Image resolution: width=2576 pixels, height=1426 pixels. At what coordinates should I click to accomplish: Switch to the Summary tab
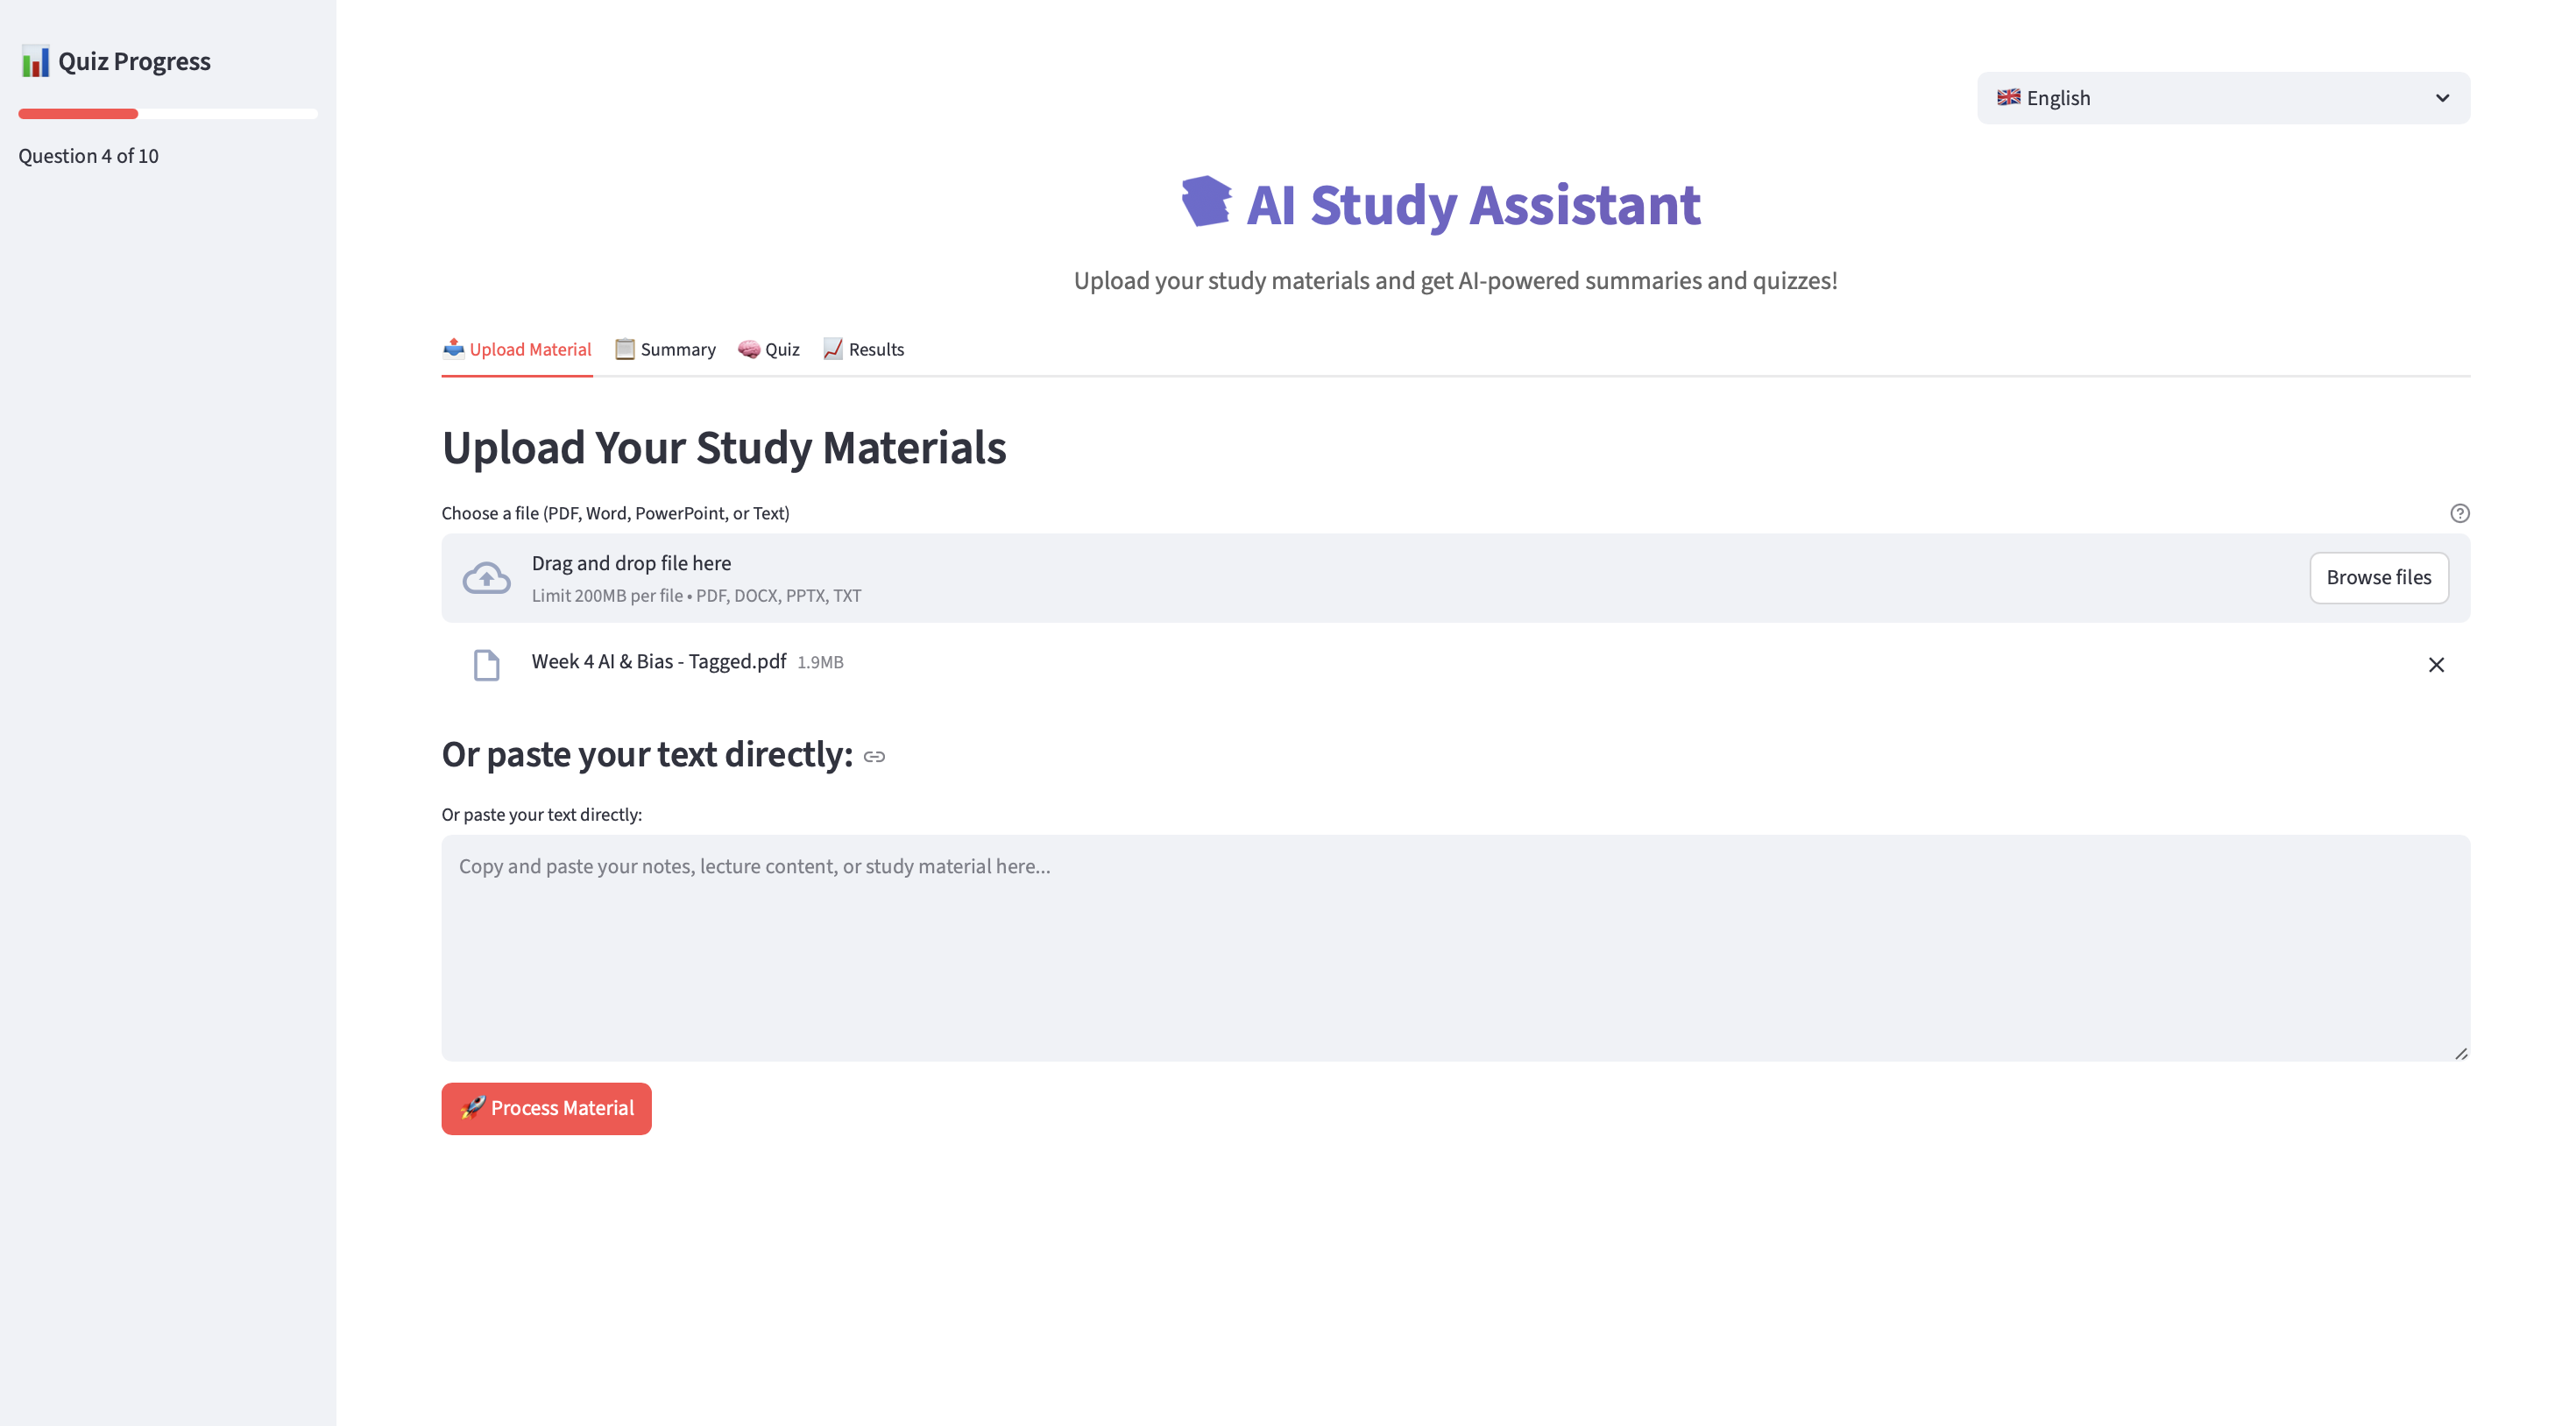(x=665, y=349)
